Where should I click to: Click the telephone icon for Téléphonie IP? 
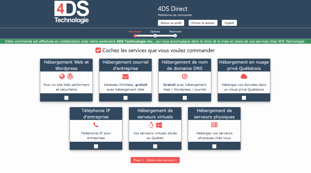coord(96,125)
